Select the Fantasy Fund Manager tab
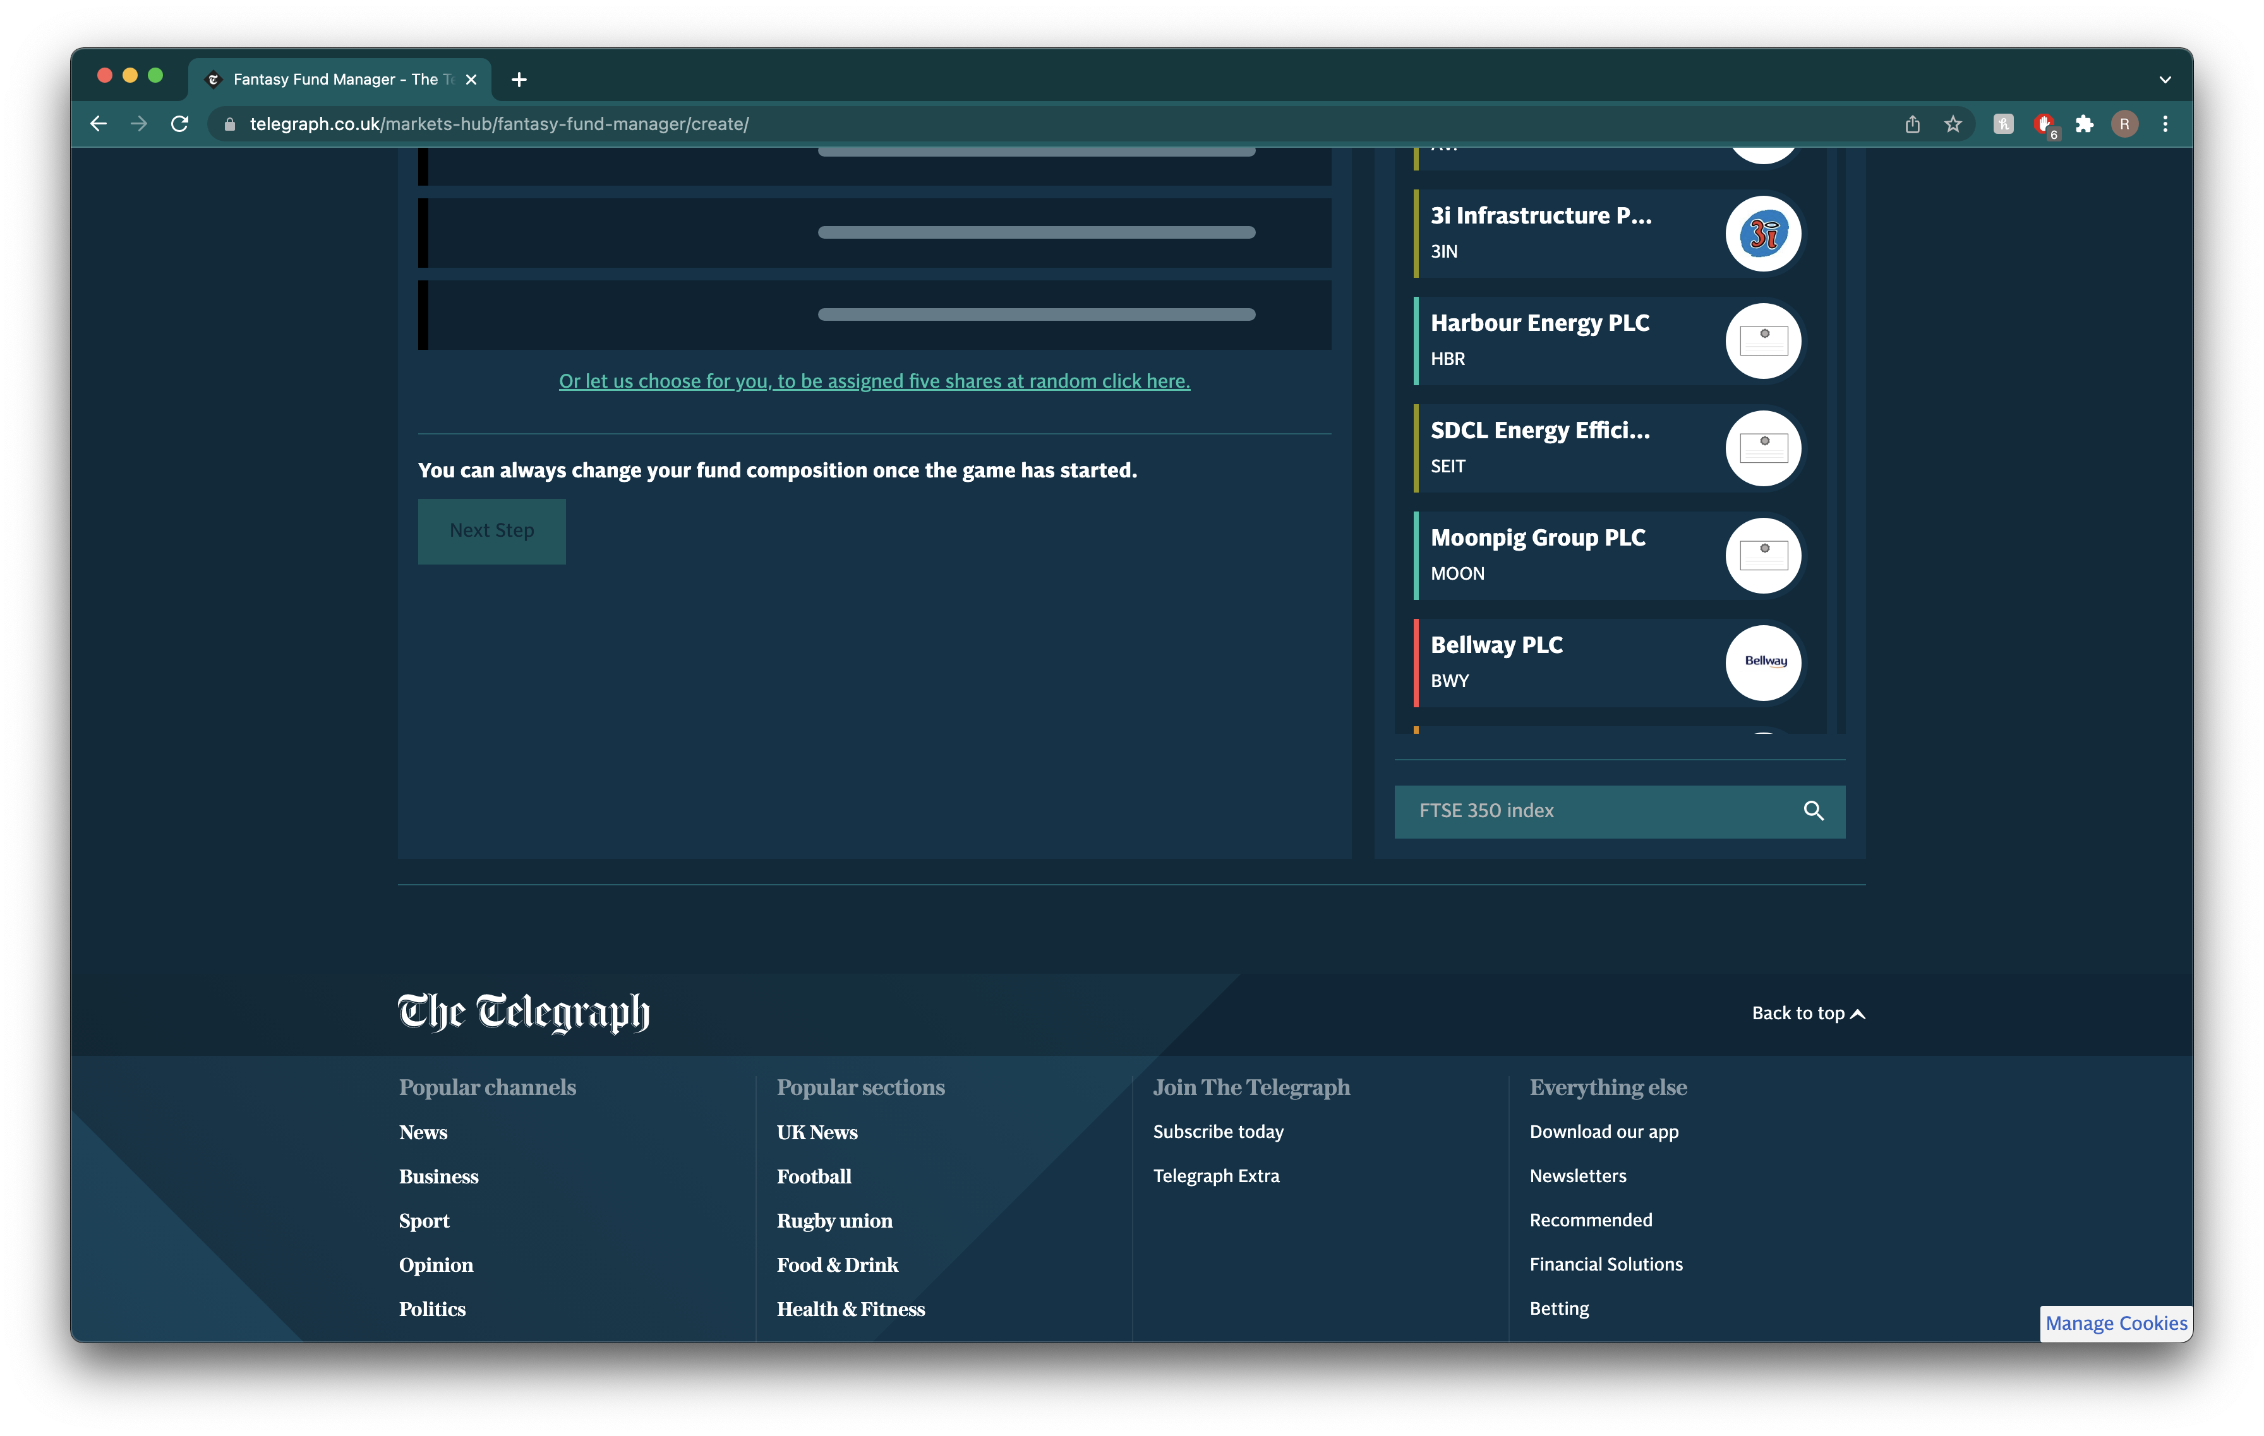Viewport: 2264px width, 1436px height. [x=339, y=80]
